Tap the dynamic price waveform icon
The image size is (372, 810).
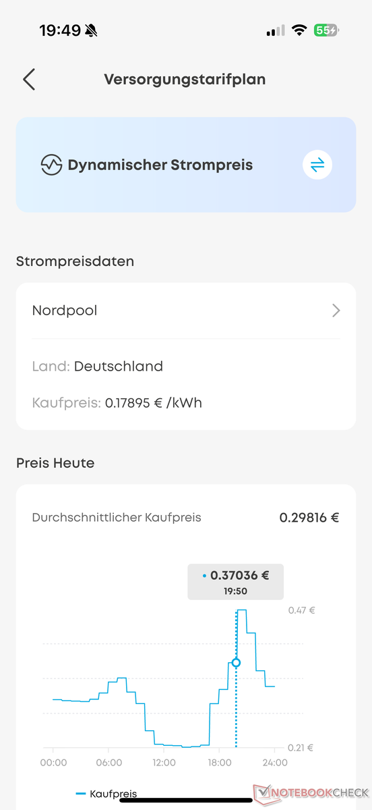[x=51, y=165]
